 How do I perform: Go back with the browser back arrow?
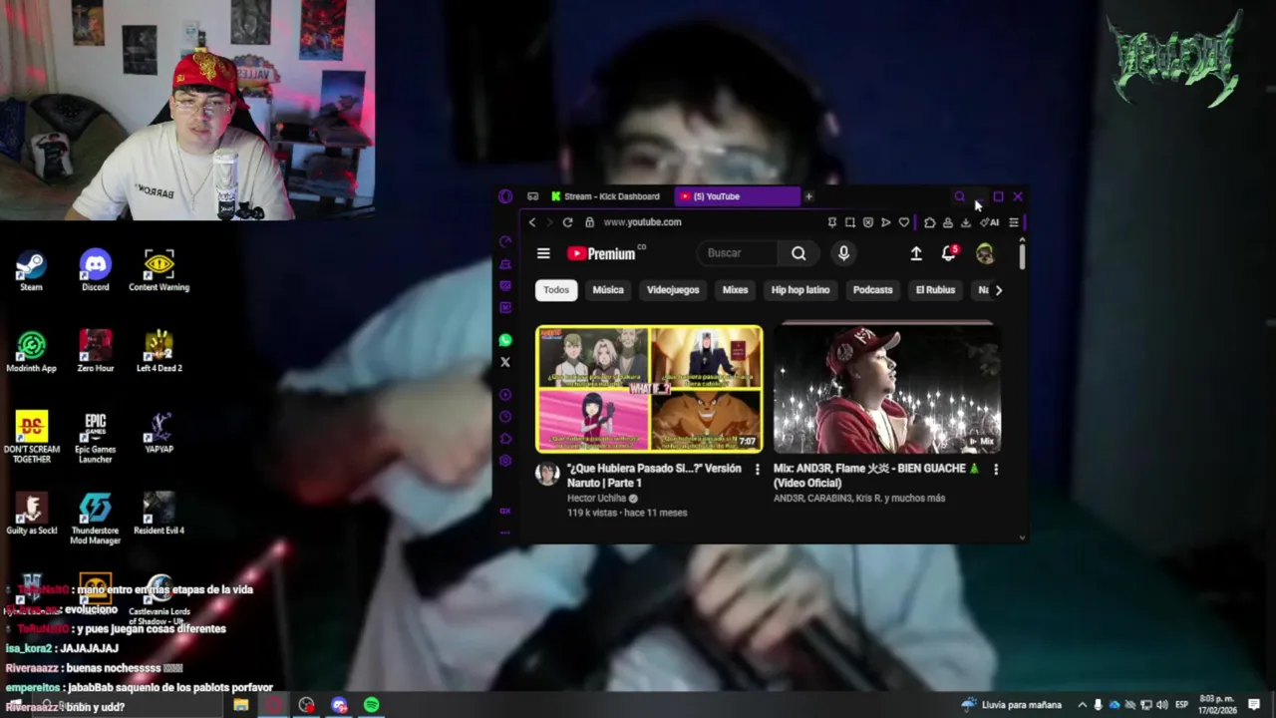532,222
